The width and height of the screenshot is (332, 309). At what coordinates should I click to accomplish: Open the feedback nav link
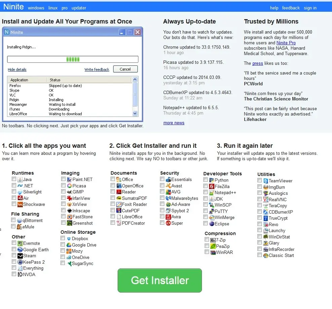coord(291,8)
